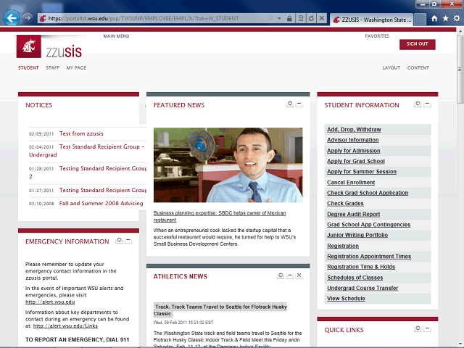Open the CONTENT link

pos(418,67)
